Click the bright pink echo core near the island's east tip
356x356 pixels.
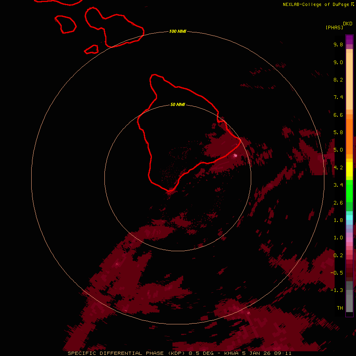click(235, 155)
